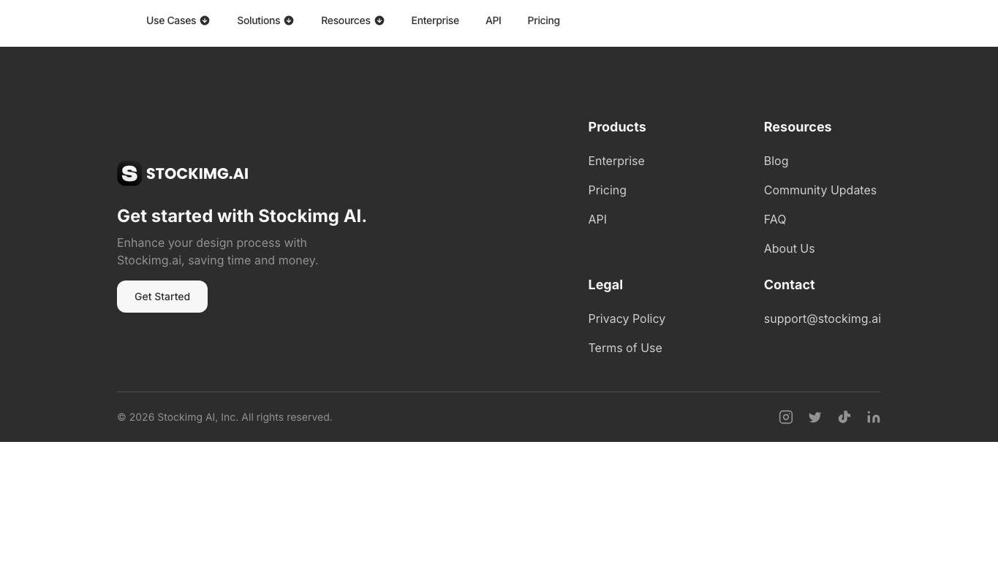Click the Resources footer heading
Image resolution: width=998 pixels, height=561 pixels.
click(x=798, y=127)
